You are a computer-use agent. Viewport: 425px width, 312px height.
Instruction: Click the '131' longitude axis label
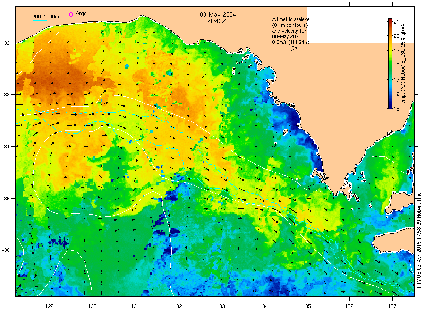pos(135,306)
